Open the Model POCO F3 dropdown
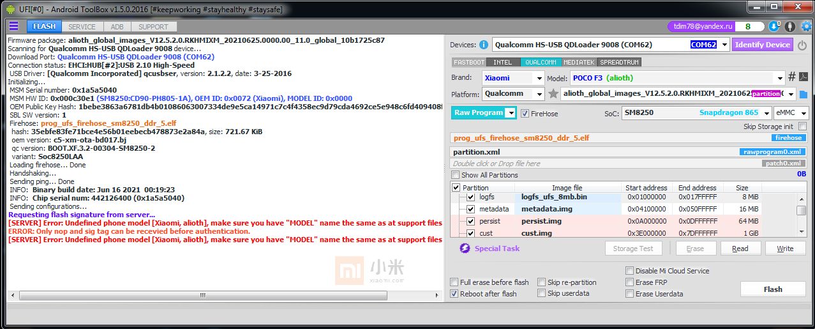The height and width of the screenshot is (329, 815). click(x=779, y=78)
